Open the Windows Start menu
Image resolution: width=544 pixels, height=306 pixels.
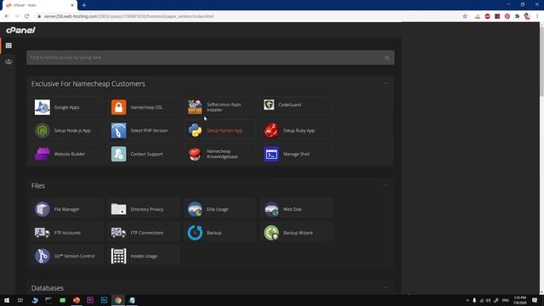pyautogui.click(x=7, y=300)
